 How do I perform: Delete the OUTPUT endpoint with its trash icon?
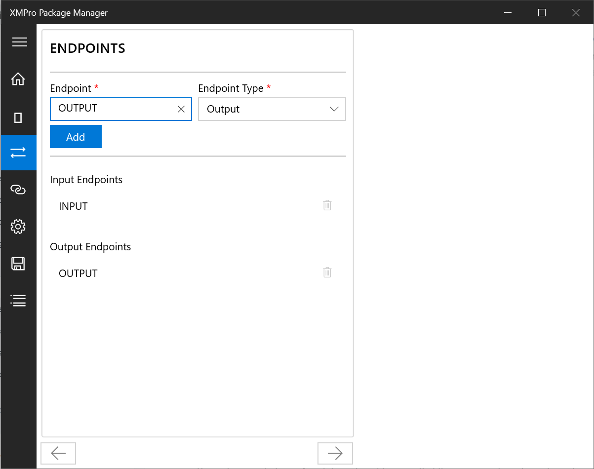click(327, 272)
